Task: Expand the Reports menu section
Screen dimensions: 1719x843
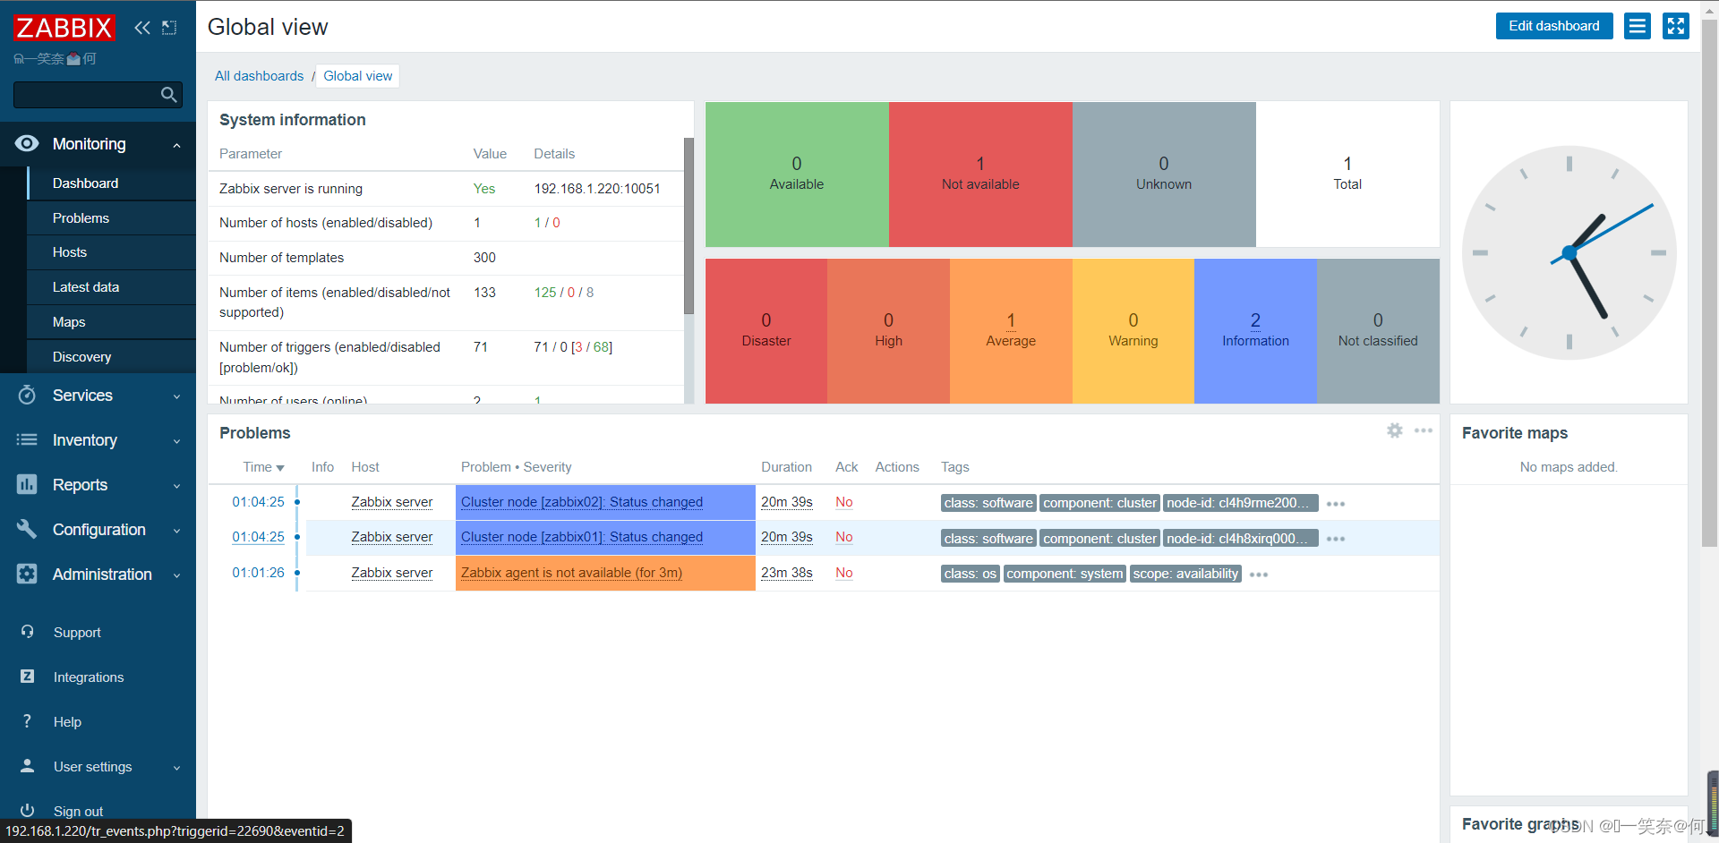Action: (177, 486)
